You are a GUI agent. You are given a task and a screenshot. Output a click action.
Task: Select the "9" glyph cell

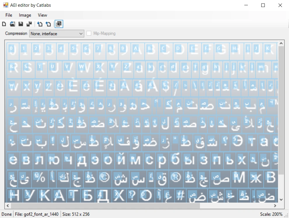124,51
